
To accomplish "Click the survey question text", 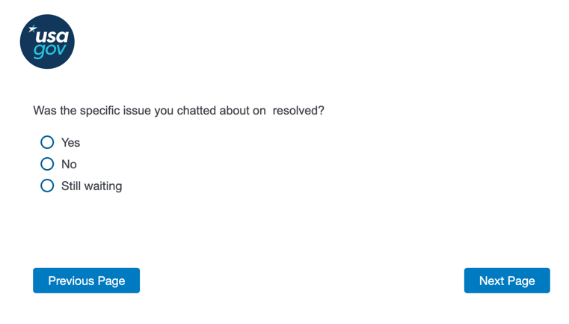I will pyautogui.click(x=179, y=111).
